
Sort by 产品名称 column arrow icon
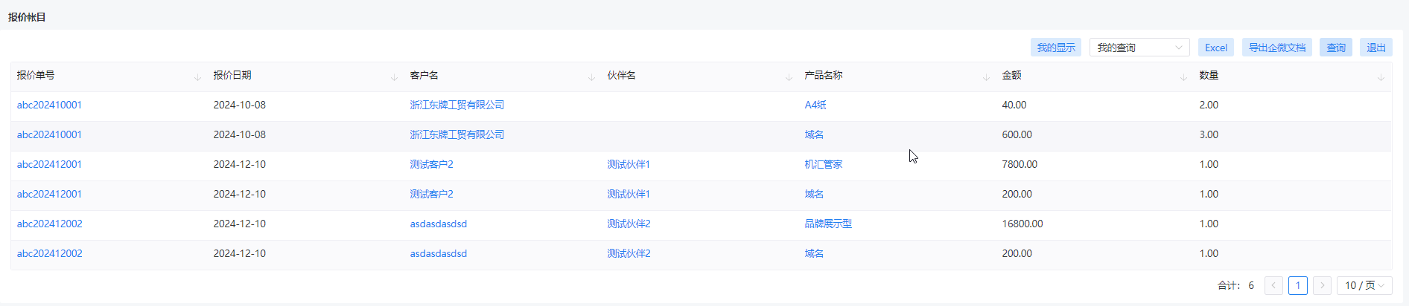pyautogui.click(x=986, y=77)
